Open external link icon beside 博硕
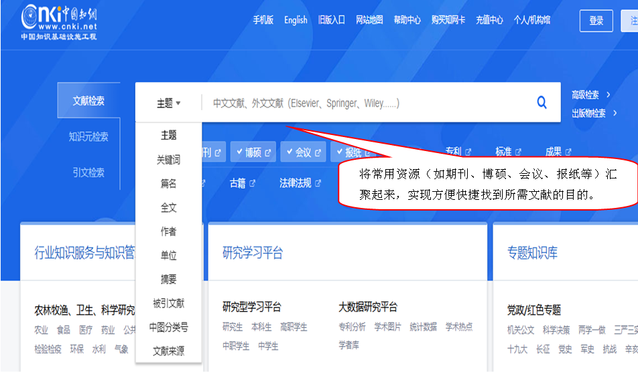The width and height of the screenshot is (638, 373). [268, 152]
